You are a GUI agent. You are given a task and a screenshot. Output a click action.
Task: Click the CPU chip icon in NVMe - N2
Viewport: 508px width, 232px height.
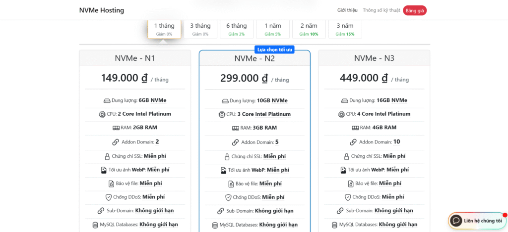click(221, 114)
